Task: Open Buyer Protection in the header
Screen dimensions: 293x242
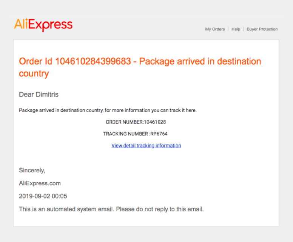Action: pyautogui.click(x=262, y=29)
